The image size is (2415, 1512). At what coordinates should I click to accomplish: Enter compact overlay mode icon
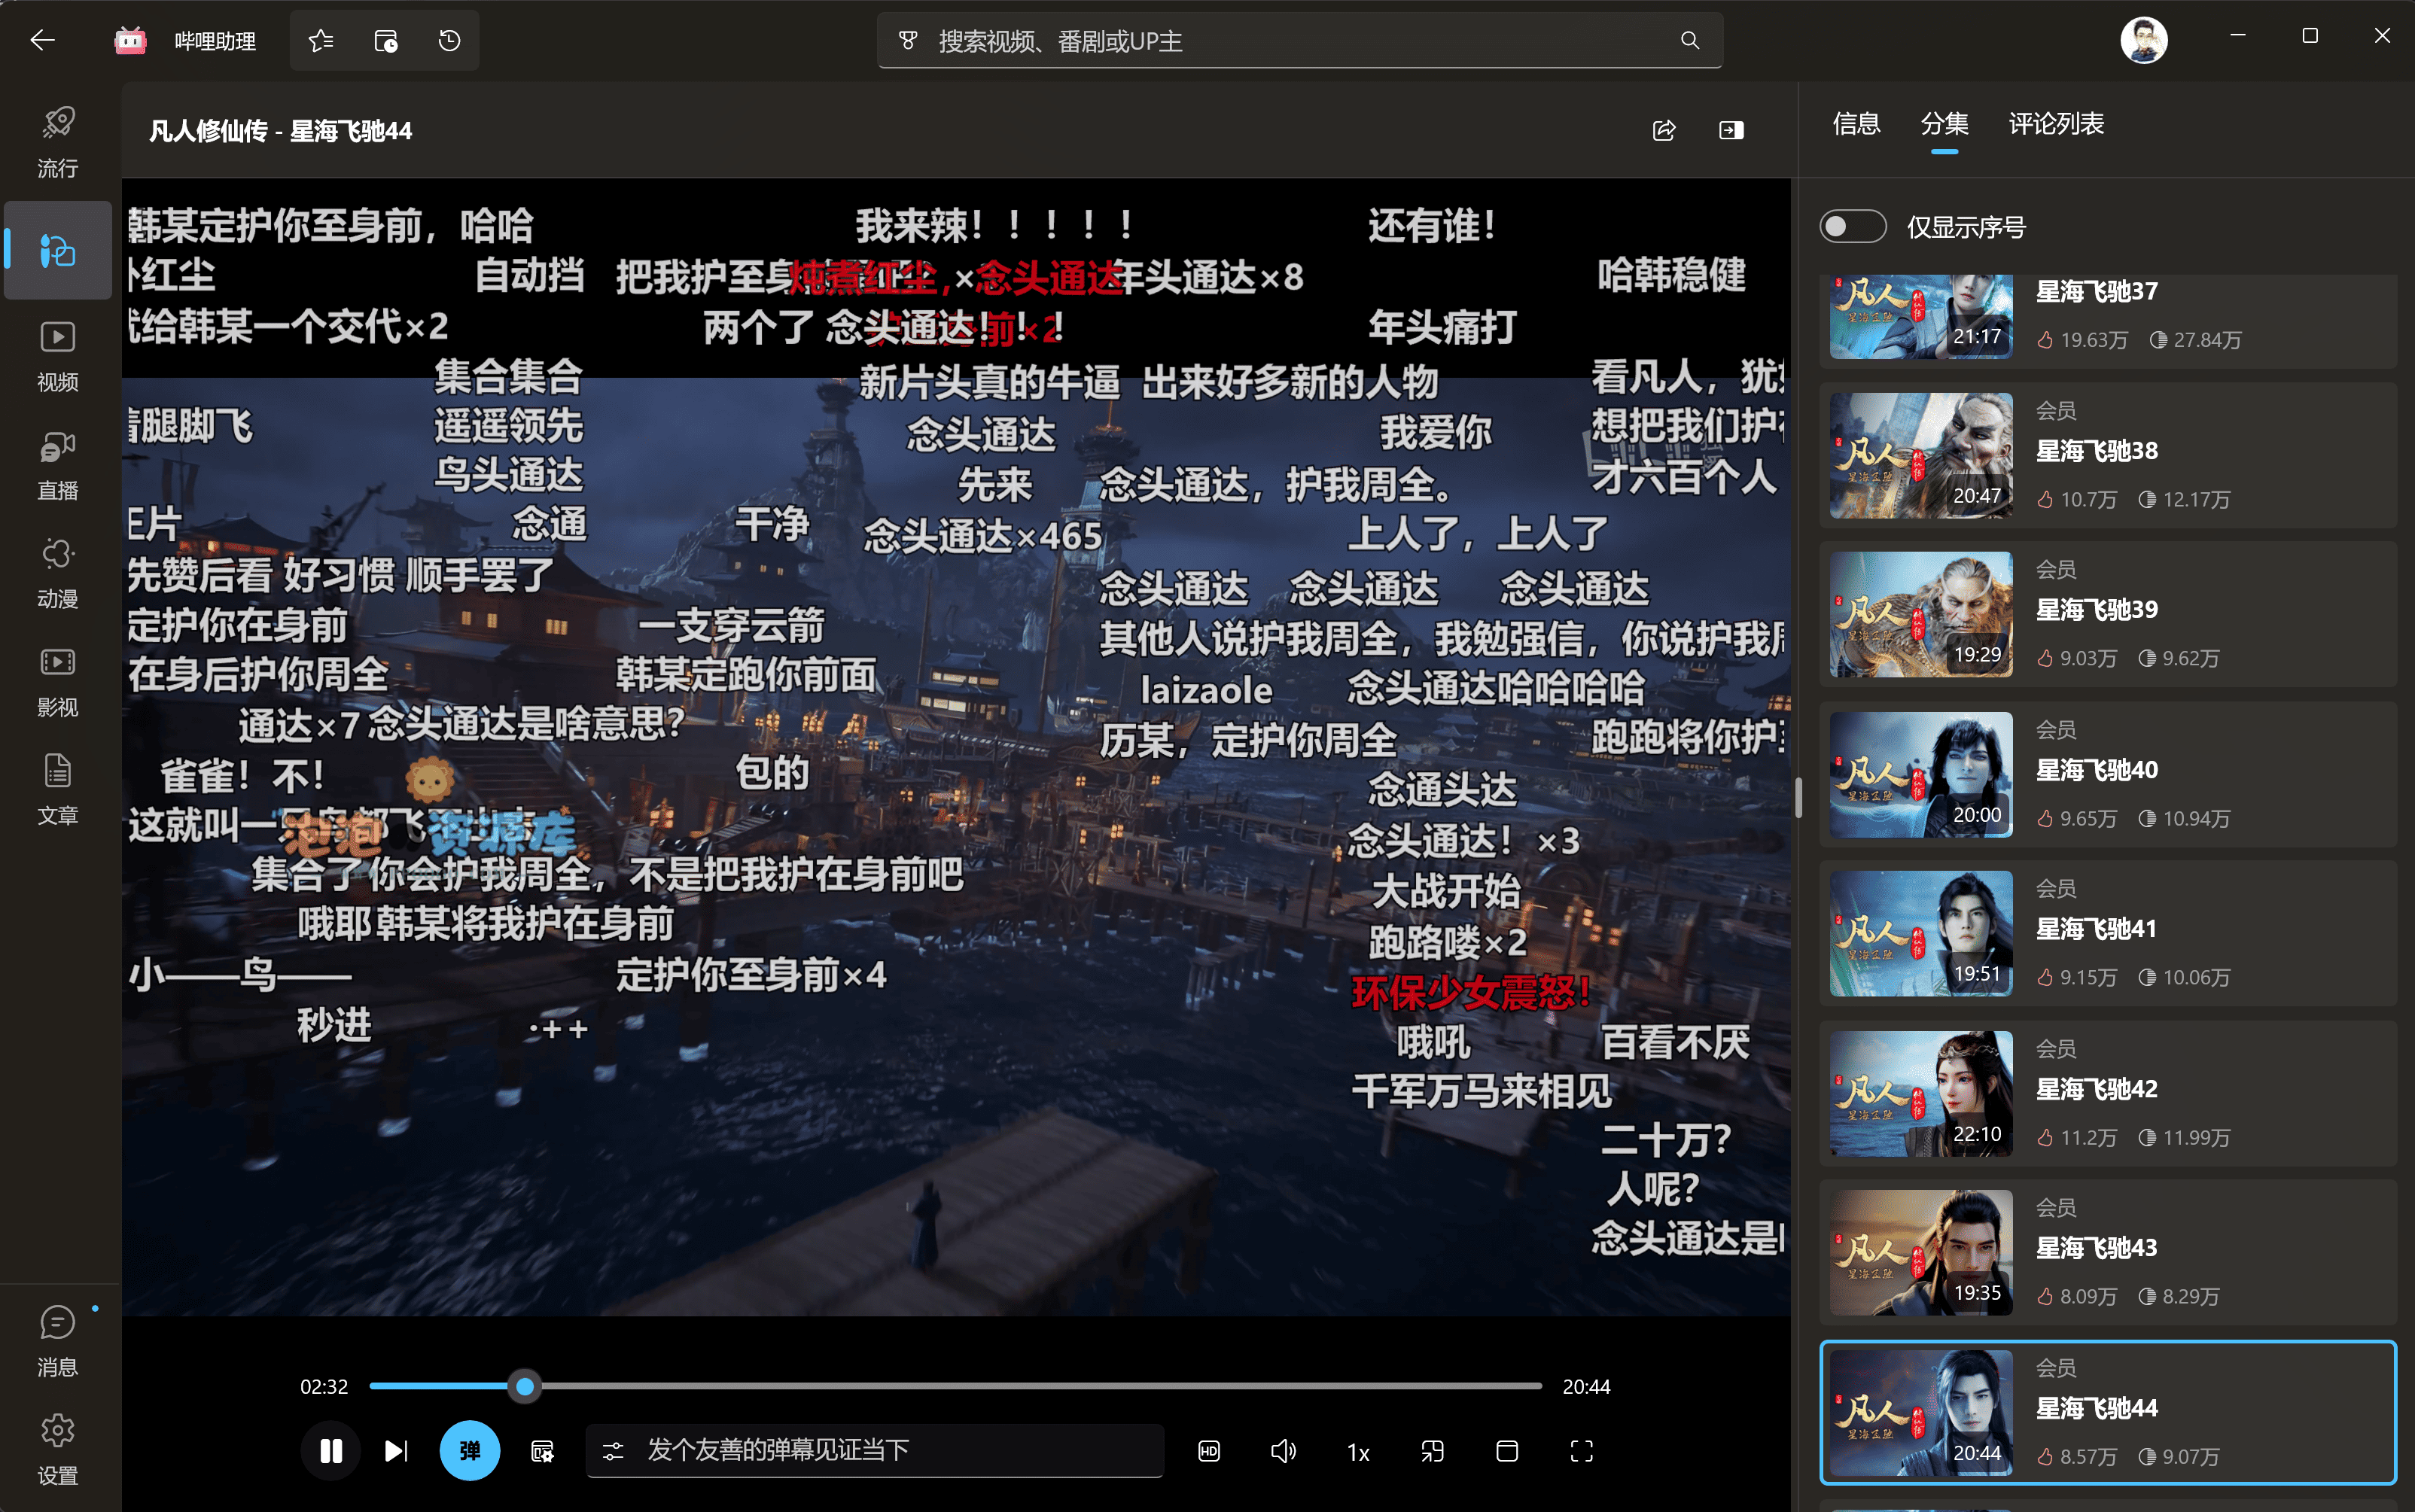pyautogui.click(x=1432, y=1450)
